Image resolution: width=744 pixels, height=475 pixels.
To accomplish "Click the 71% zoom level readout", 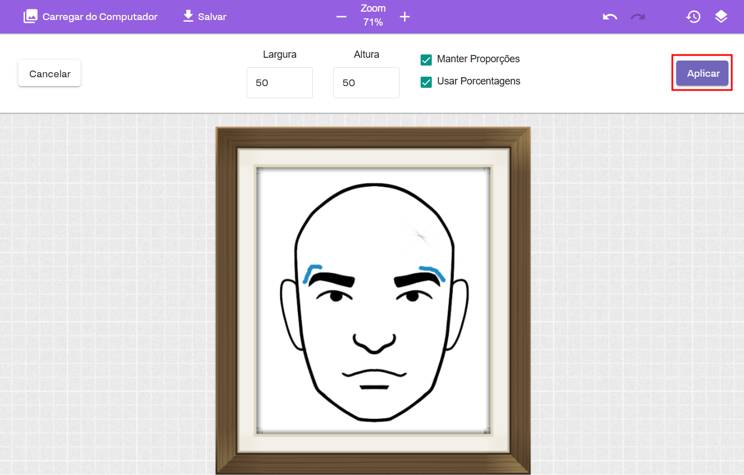I will [373, 22].
